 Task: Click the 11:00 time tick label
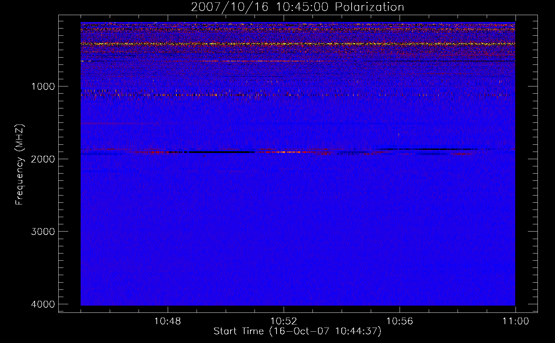516,321
